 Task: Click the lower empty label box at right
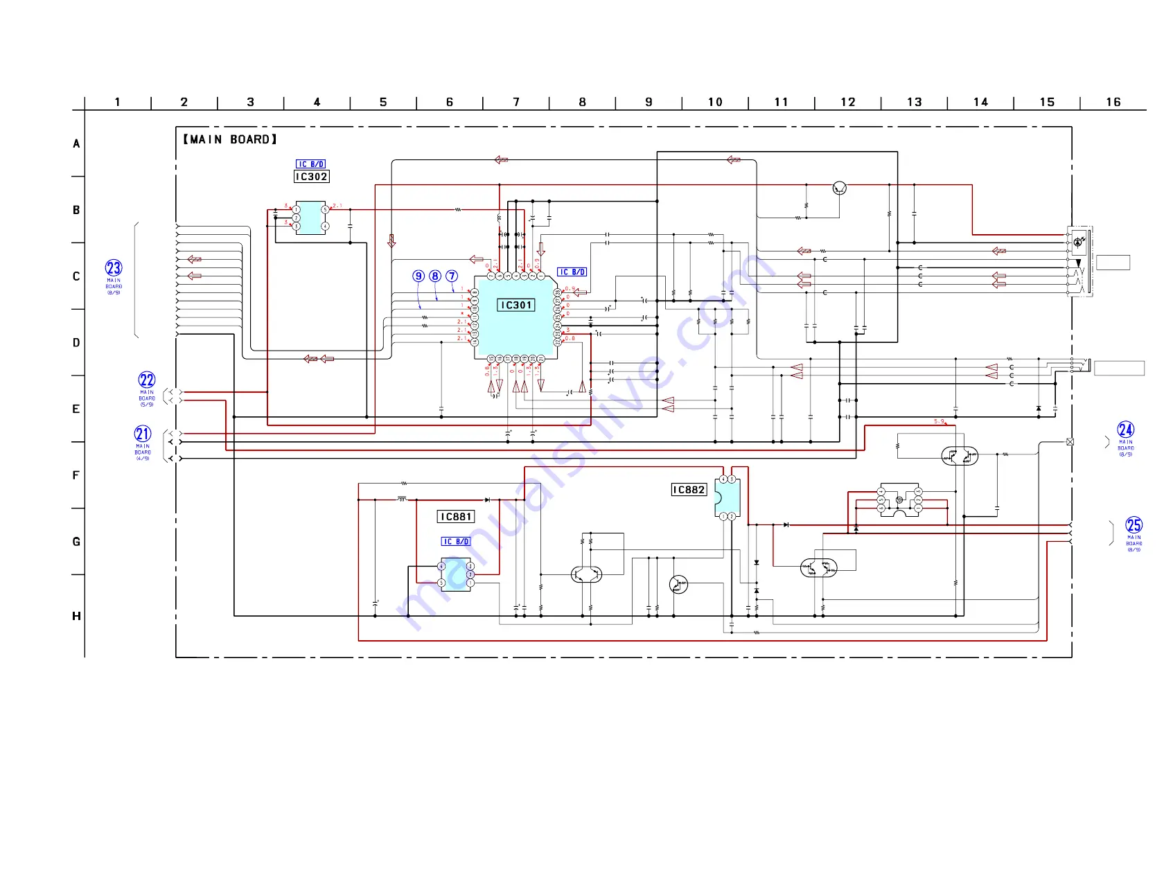(1119, 369)
